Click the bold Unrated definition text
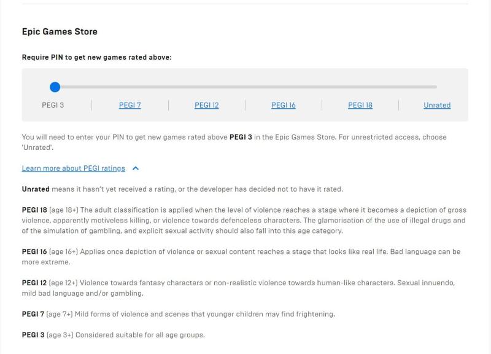The image size is (491, 354). (36, 189)
